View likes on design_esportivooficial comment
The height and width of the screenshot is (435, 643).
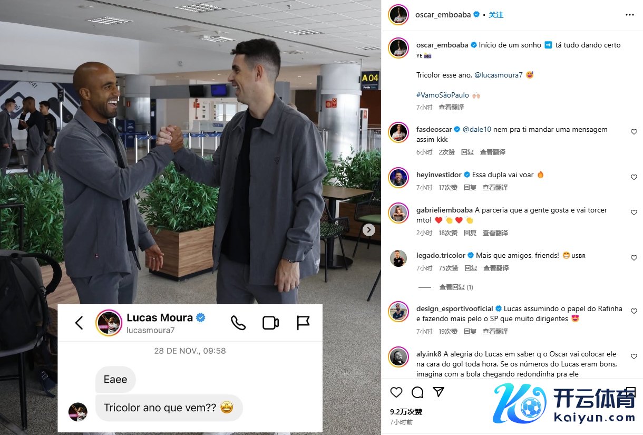pyautogui.click(x=449, y=331)
